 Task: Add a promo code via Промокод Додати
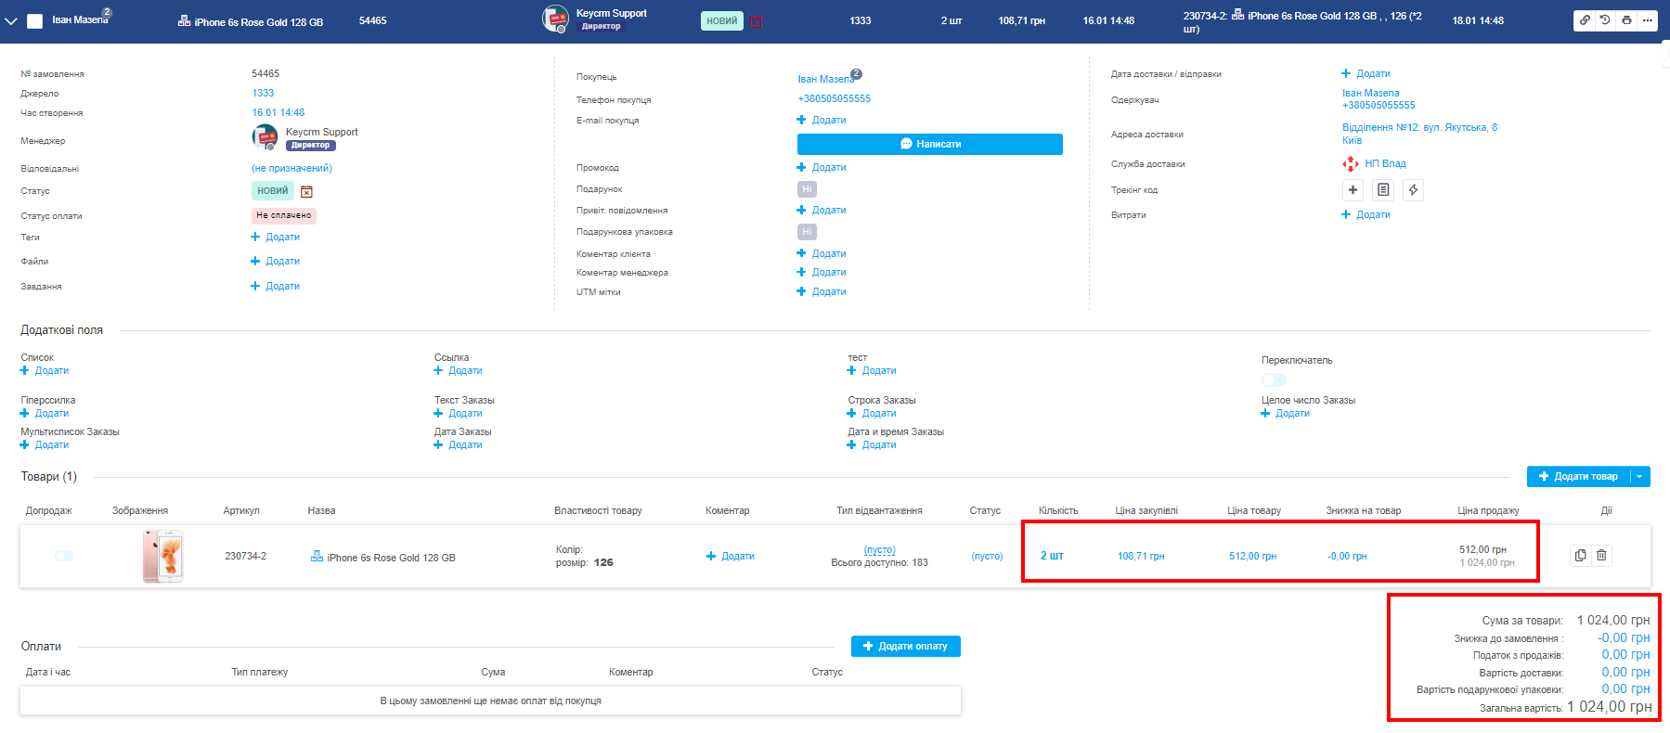click(x=822, y=167)
